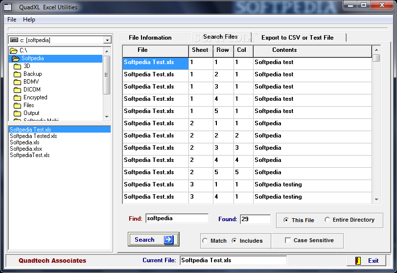This screenshot has height=273, width=397.
Task: Enable the Case Sensitive checkbox
Action: pyautogui.click(x=288, y=240)
